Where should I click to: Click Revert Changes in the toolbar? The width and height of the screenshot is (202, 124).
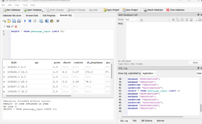coord(76,10)
